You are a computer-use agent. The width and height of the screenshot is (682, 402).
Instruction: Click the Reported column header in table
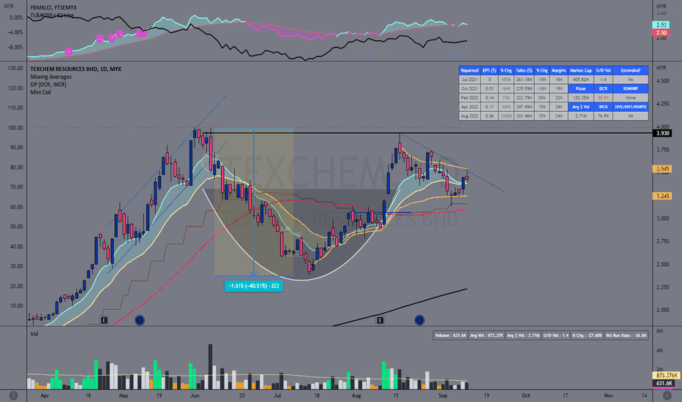pyautogui.click(x=469, y=70)
